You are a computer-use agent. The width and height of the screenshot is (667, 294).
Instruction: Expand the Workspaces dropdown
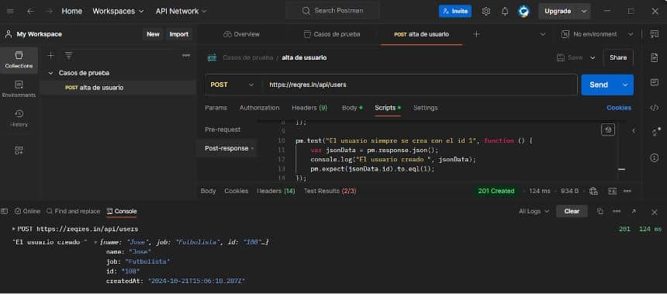[x=118, y=12]
